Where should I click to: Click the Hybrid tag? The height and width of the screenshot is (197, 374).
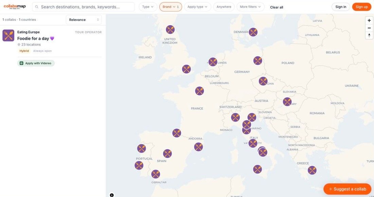click(24, 51)
